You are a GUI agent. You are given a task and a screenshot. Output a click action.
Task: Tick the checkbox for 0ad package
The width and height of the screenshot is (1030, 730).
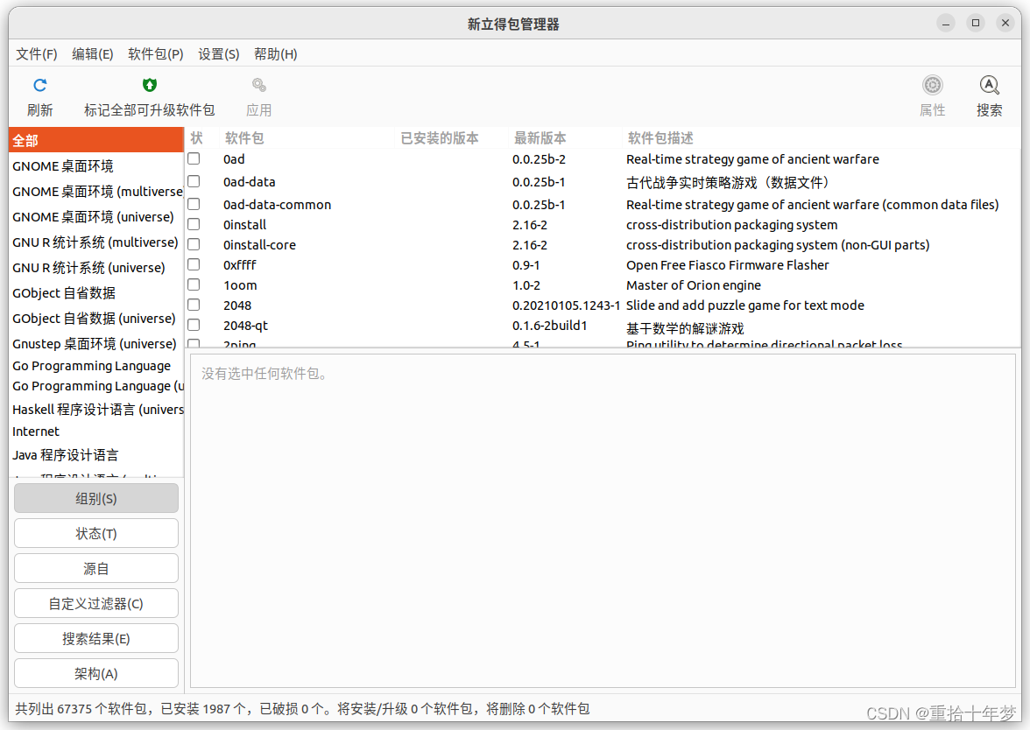click(x=194, y=159)
